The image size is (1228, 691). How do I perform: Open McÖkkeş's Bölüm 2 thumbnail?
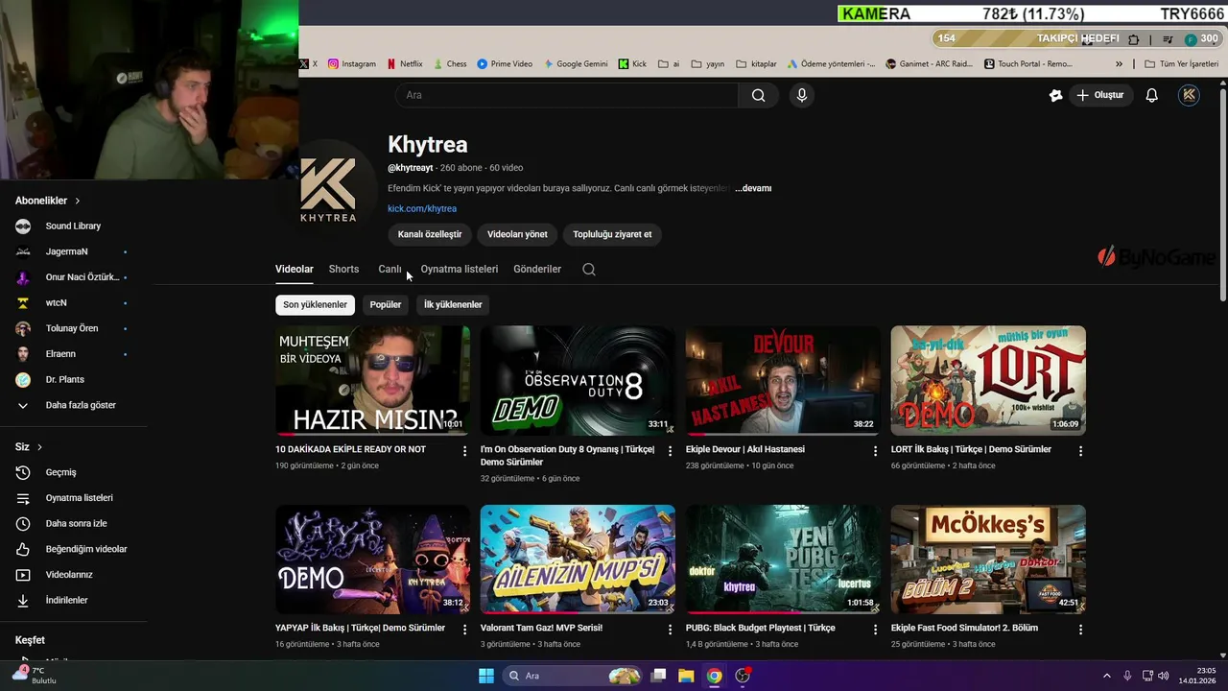tap(988, 559)
